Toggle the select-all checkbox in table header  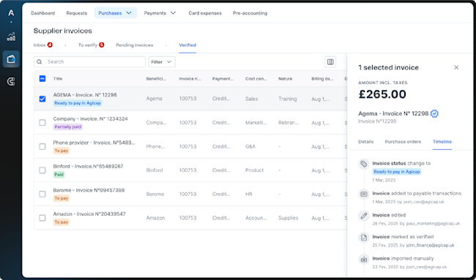[42, 79]
